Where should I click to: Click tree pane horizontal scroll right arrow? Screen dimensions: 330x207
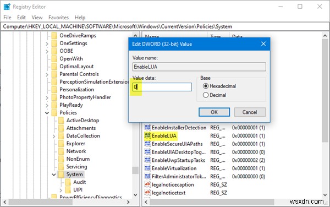coord(128,202)
